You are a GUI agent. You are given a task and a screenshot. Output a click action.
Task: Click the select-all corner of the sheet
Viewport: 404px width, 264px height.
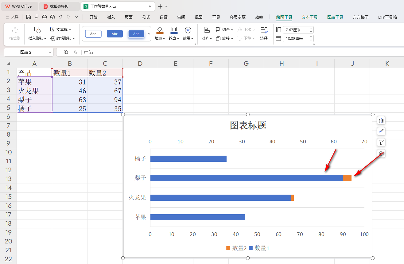tap(9, 64)
